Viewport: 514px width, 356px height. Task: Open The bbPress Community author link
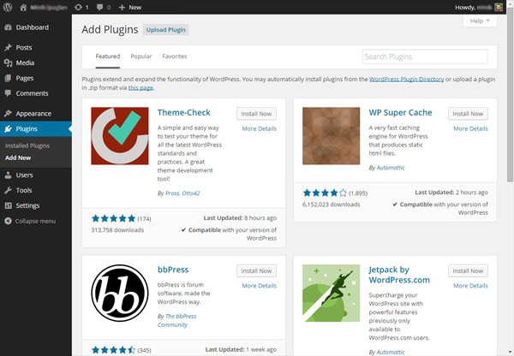(x=176, y=321)
